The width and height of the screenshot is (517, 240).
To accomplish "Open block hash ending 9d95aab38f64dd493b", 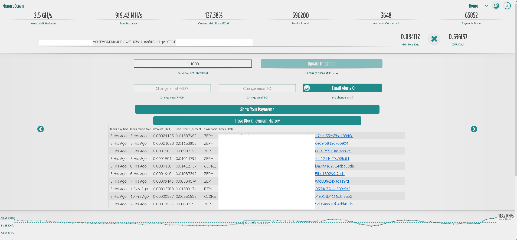I will click(x=334, y=204).
